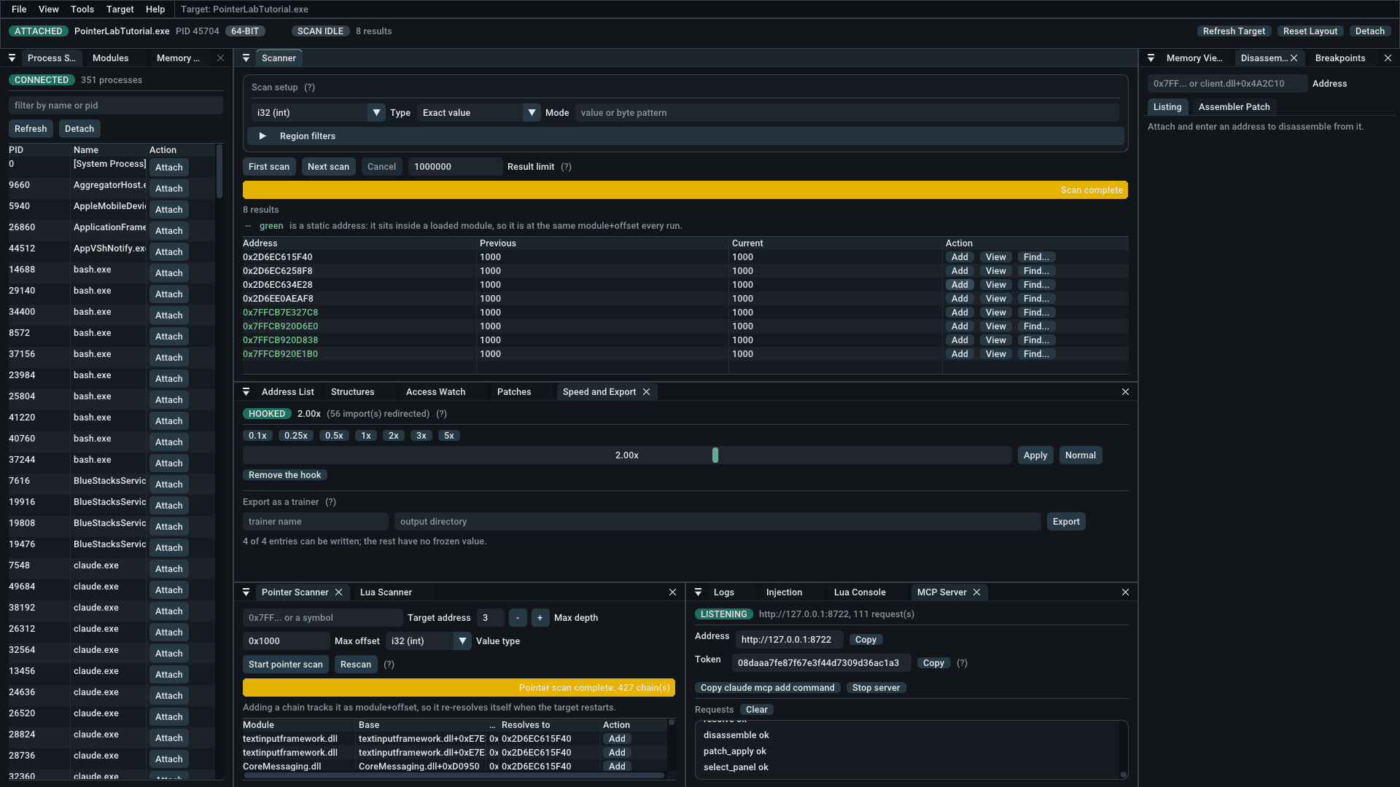The height and width of the screenshot is (787, 1400).
Task: Click the Next scan button
Action: pos(328,167)
